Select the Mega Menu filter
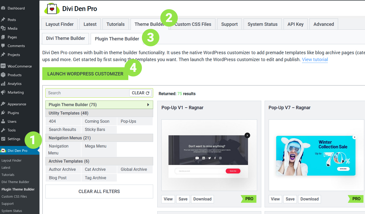 pos(96,146)
